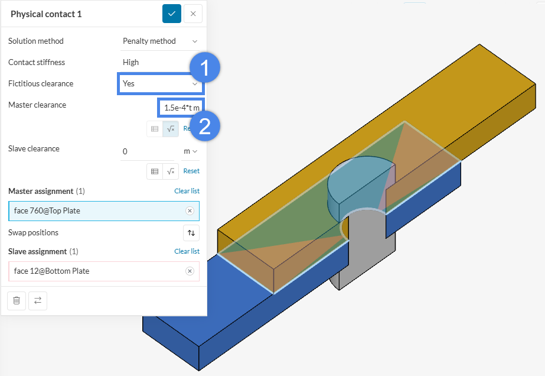Reset the Slave clearance value
This screenshot has height=376, width=545.
click(x=191, y=171)
